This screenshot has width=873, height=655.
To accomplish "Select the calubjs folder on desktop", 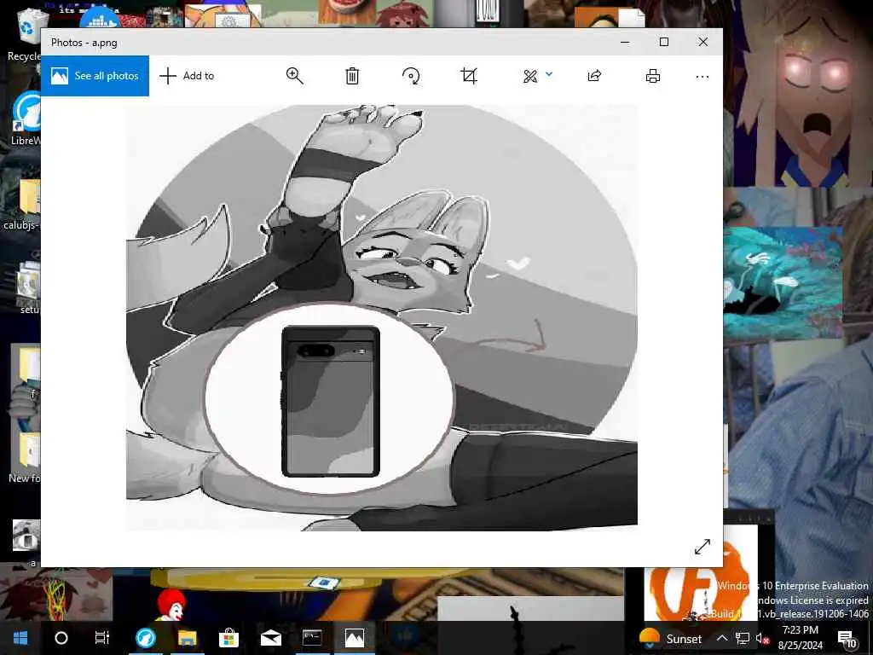I will click(x=22, y=204).
